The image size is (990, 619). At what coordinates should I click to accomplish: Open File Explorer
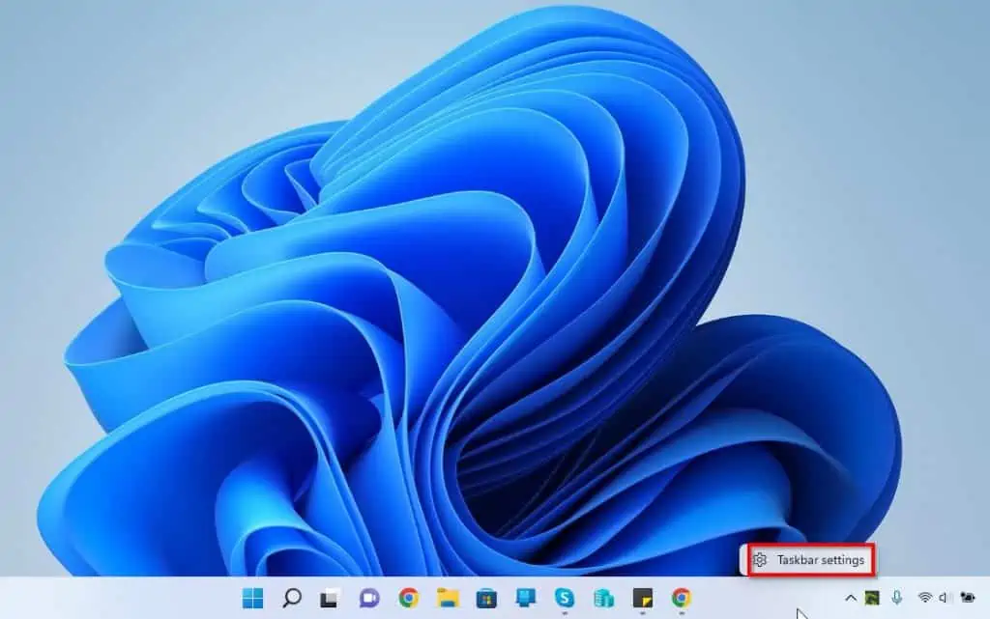point(448,597)
